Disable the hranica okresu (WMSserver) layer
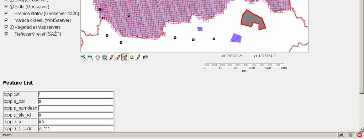364x139 pixels. click(x=6, y=20)
